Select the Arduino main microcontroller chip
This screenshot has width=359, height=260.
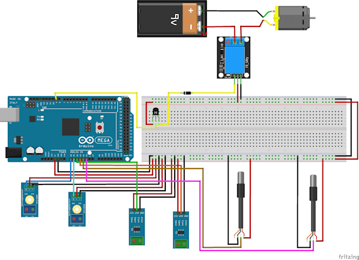[71, 127]
